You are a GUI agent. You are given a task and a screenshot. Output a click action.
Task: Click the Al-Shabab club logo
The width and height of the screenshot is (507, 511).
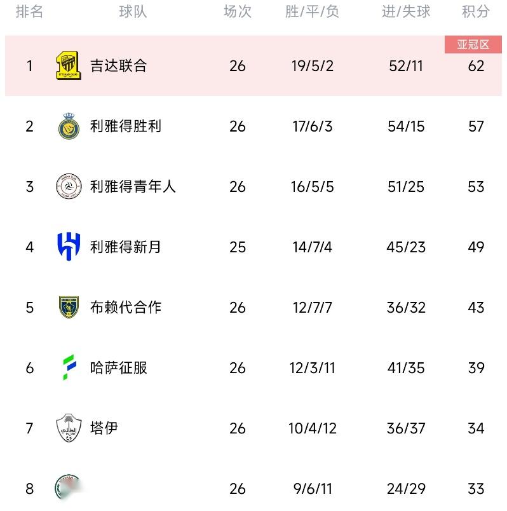click(x=69, y=186)
